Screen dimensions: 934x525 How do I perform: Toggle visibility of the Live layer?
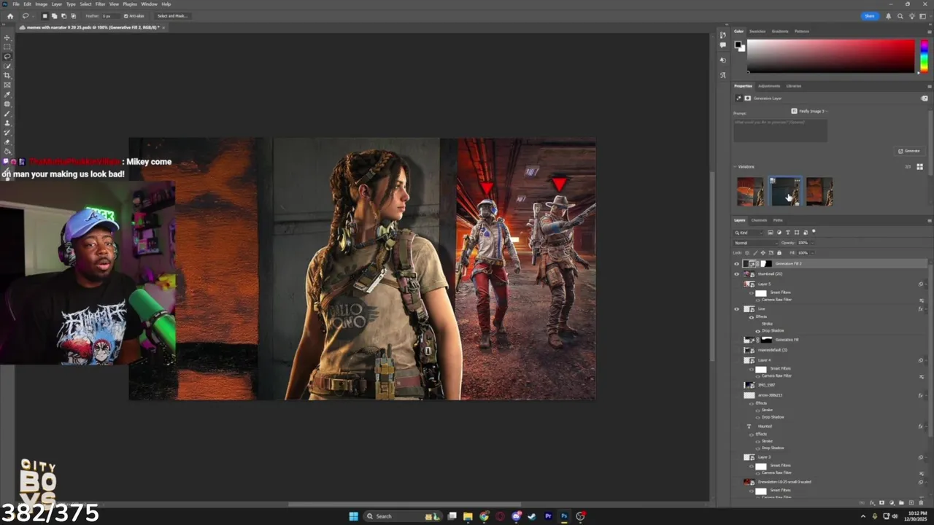point(736,309)
